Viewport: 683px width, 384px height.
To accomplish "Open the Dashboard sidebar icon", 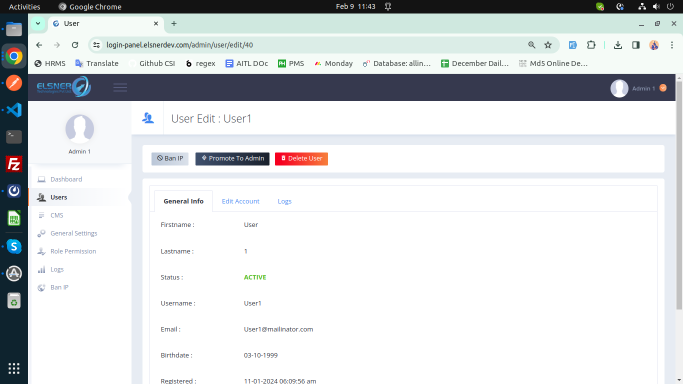I will (x=41, y=179).
